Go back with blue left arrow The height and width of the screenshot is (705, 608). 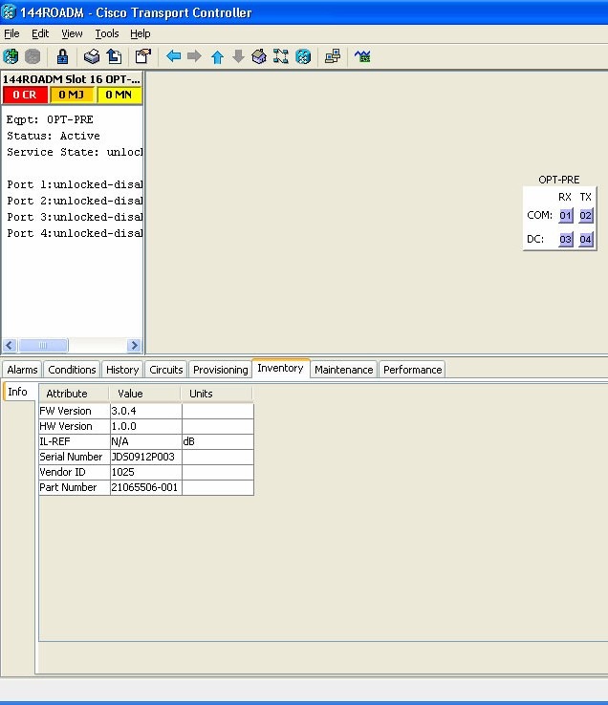tap(173, 56)
